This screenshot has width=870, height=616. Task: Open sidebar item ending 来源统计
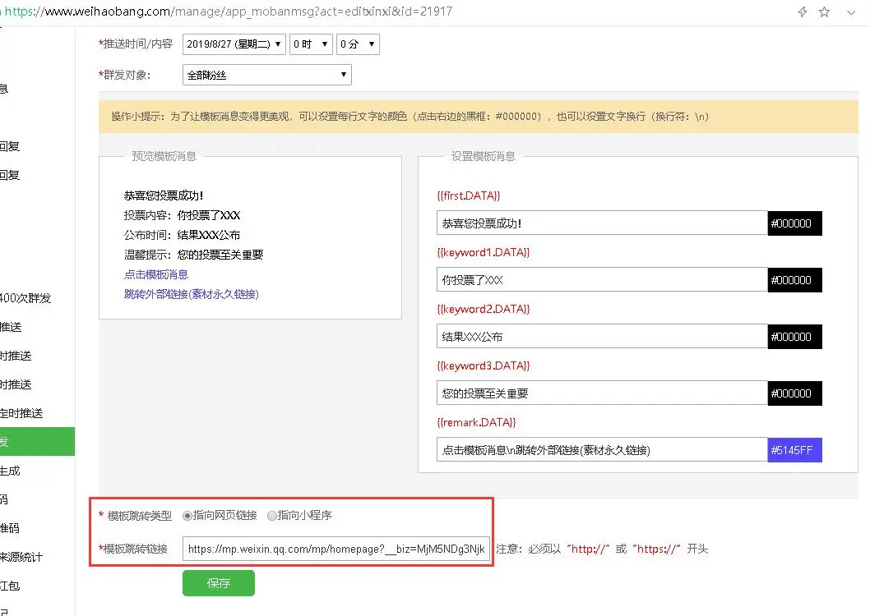[x=21, y=557]
